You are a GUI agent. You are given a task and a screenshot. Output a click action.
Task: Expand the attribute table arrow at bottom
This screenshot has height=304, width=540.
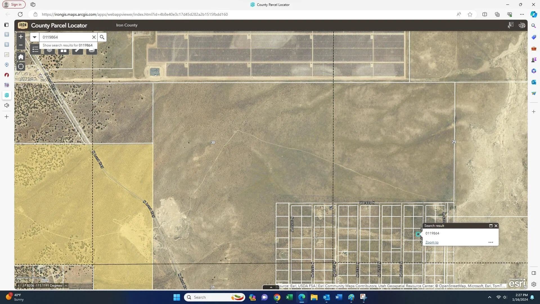coord(271,287)
